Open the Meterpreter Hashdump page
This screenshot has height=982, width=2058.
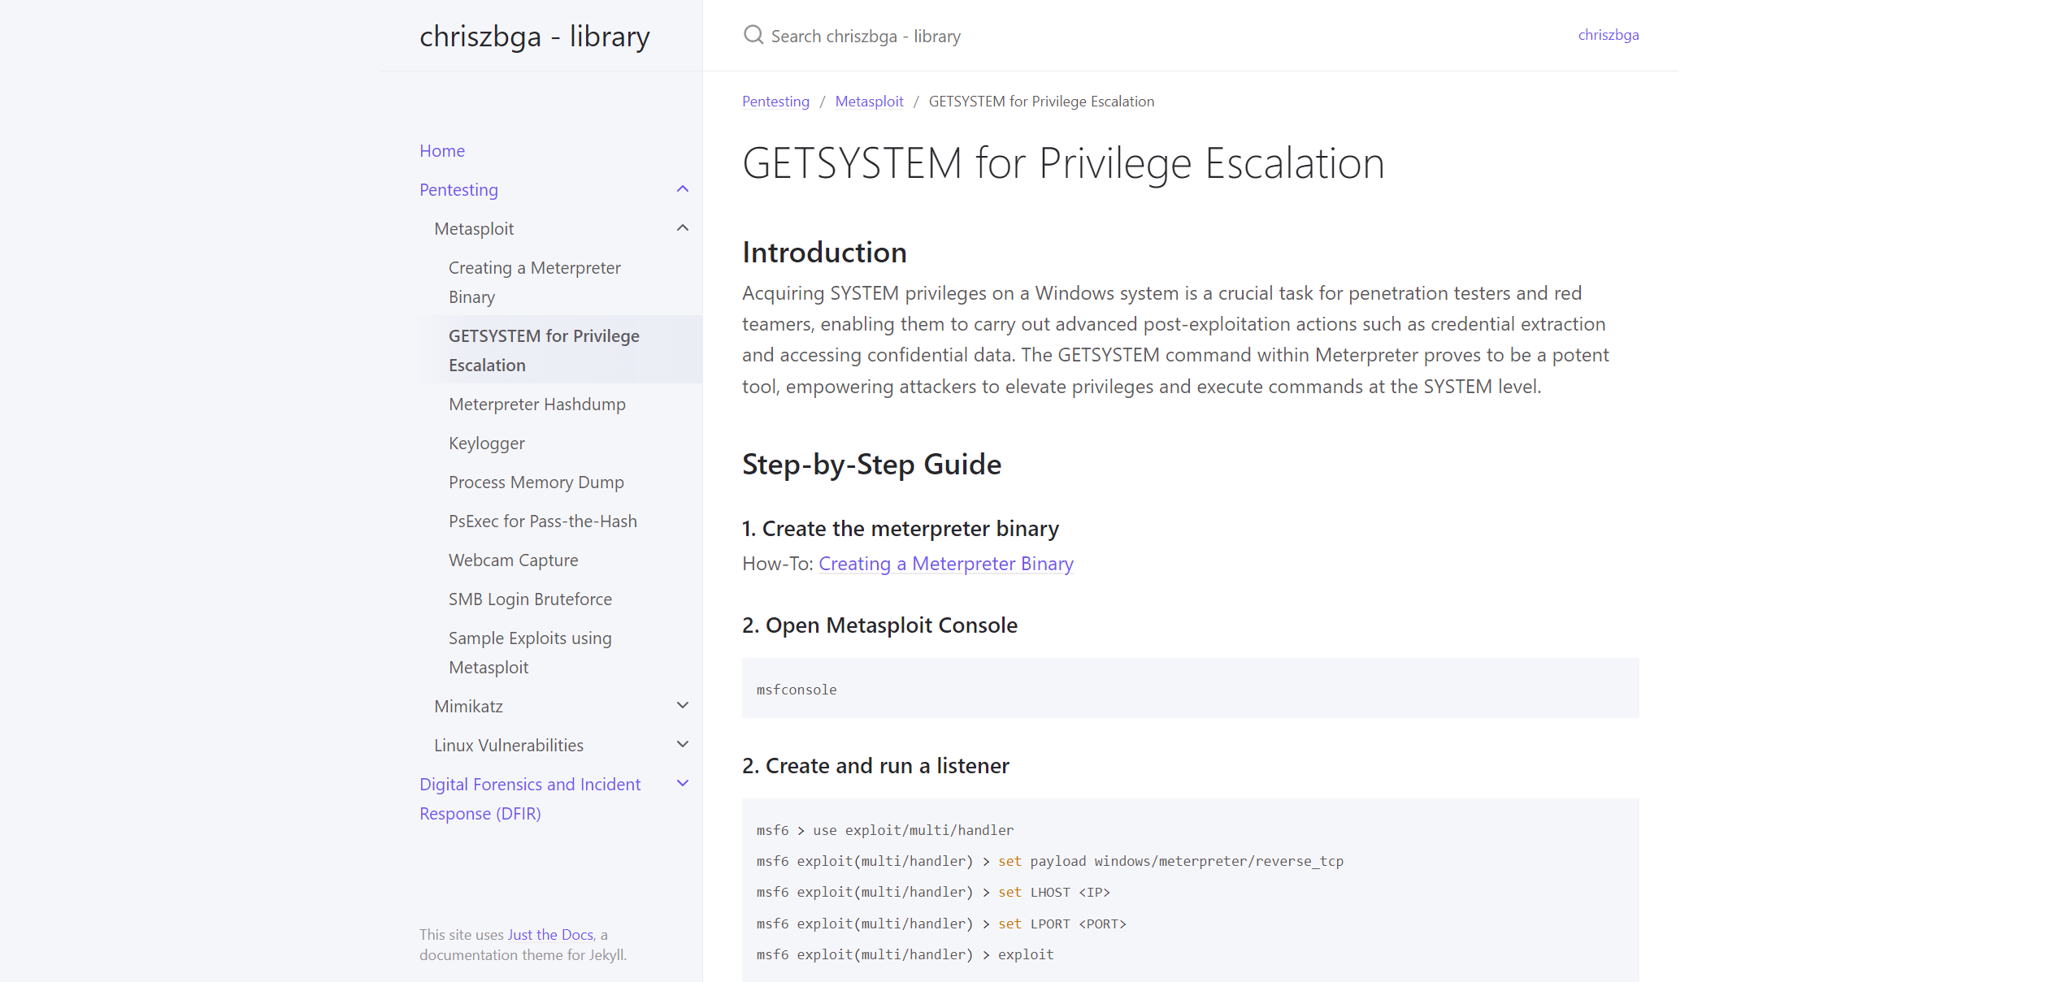point(537,404)
